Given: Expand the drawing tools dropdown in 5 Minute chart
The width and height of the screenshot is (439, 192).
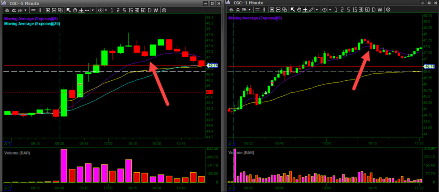Looking at the screenshot, I should pyautogui.click(x=92, y=10).
